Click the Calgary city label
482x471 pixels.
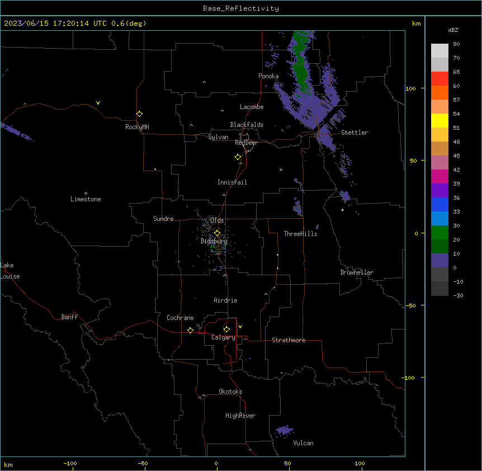click(x=223, y=337)
